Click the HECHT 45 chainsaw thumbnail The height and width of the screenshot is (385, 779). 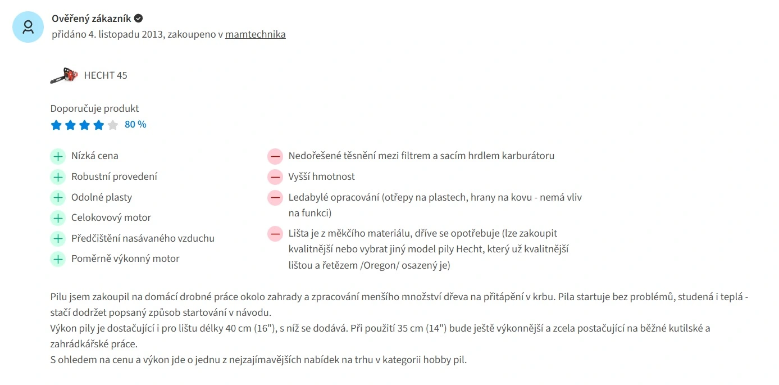(x=63, y=75)
